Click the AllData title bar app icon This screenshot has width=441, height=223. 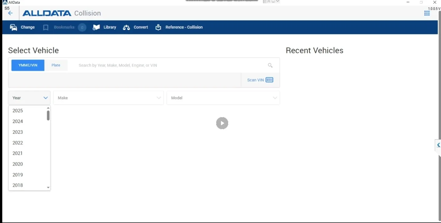tap(5, 2)
